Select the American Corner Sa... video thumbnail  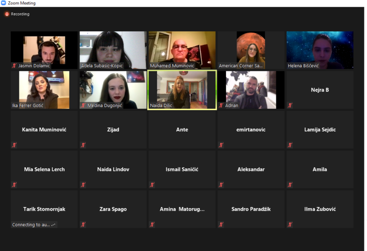pyautogui.click(x=251, y=50)
